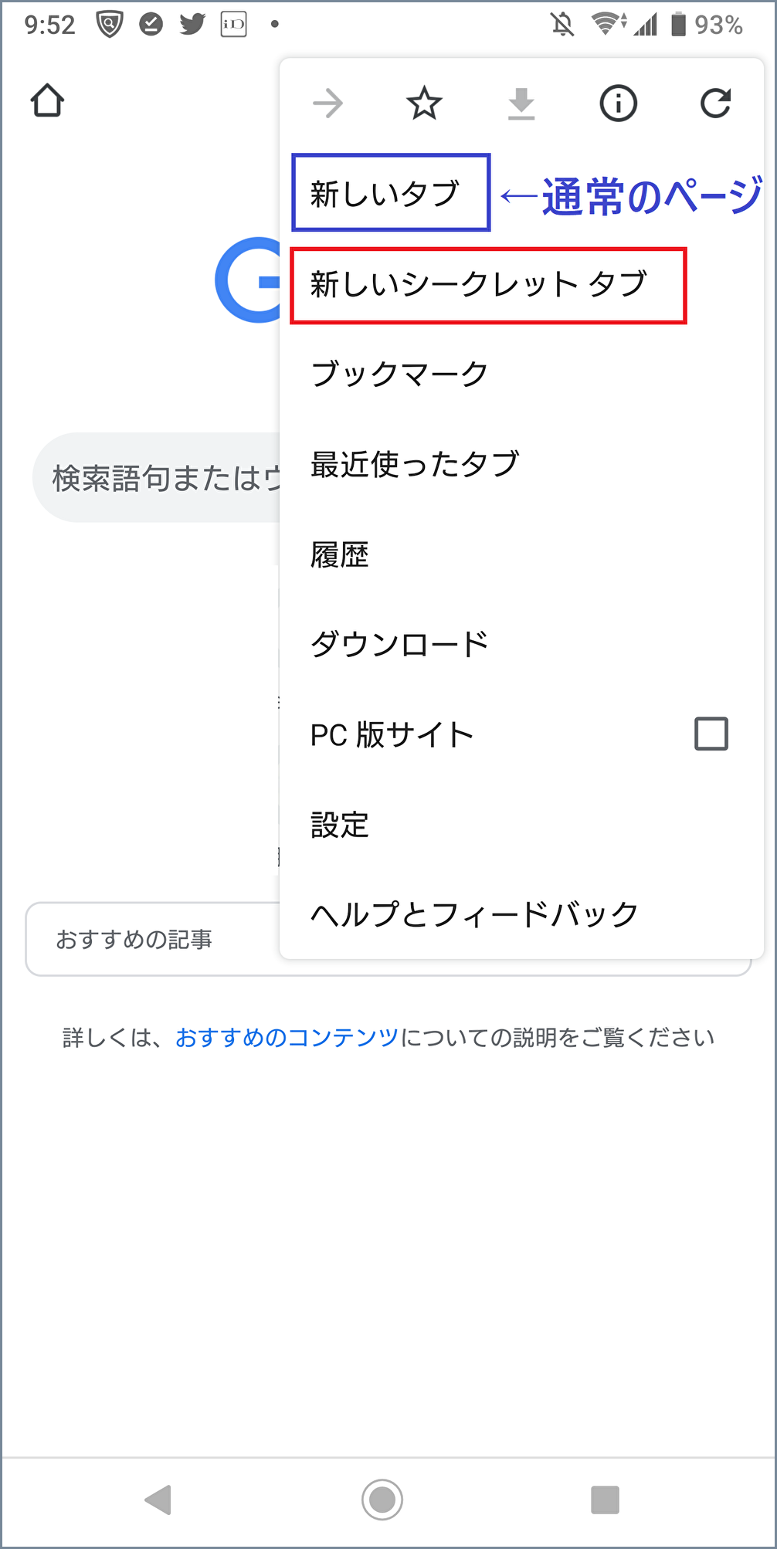Tap the home icon in Chrome toolbar
Screen dimensions: 777x1549
pos(47,100)
